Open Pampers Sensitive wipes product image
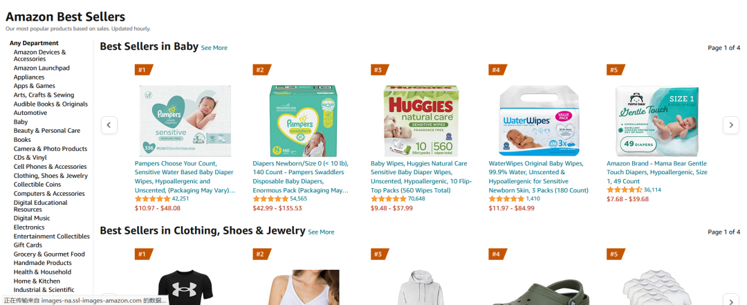This screenshot has height=305, width=747. [x=185, y=120]
